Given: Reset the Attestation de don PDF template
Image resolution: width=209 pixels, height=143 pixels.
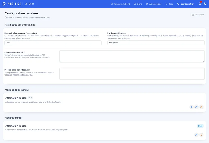Looking at the screenshot, I should [201, 107].
